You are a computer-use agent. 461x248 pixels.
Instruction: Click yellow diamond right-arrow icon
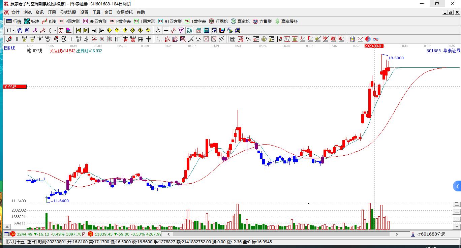click(x=117, y=30)
